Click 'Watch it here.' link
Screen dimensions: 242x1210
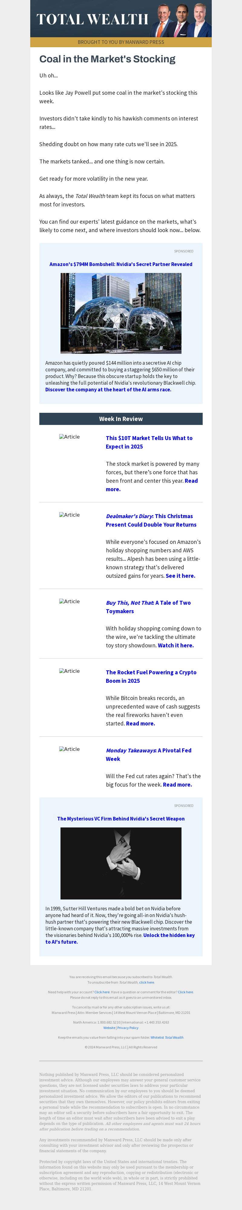click(x=176, y=645)
